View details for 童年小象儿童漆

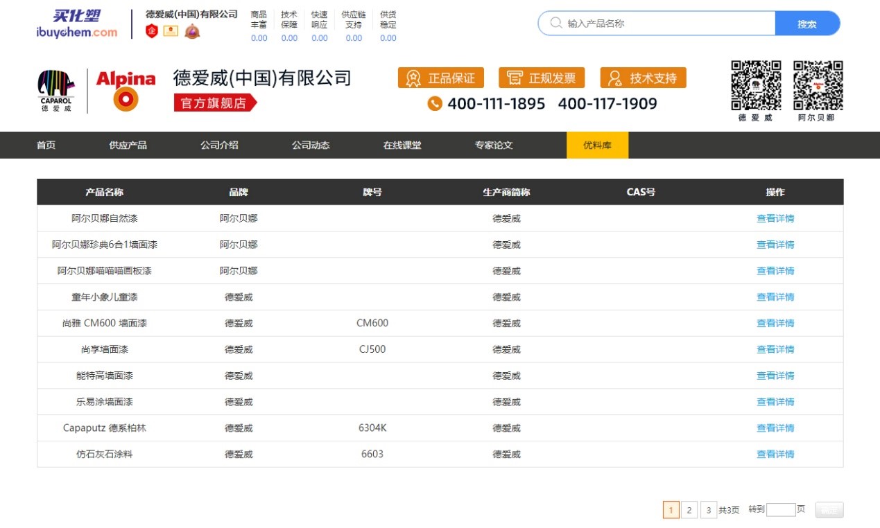[x=775, y=297]
